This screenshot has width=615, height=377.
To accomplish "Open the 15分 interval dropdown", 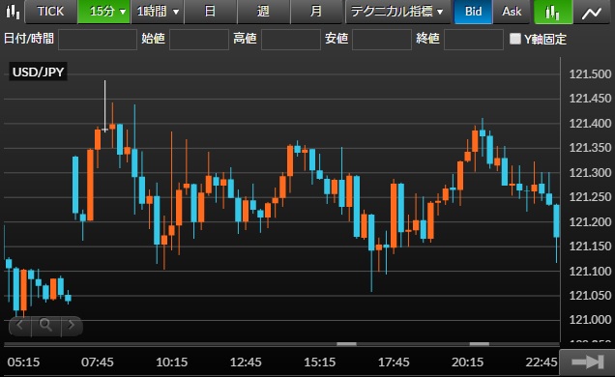I will pyautogui.click(x=104, y=12).
